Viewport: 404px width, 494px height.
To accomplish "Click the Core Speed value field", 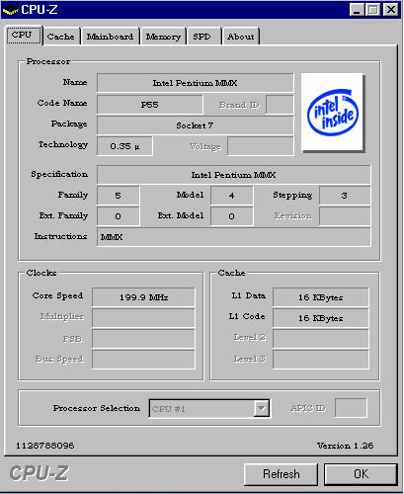I will (143, 297).
